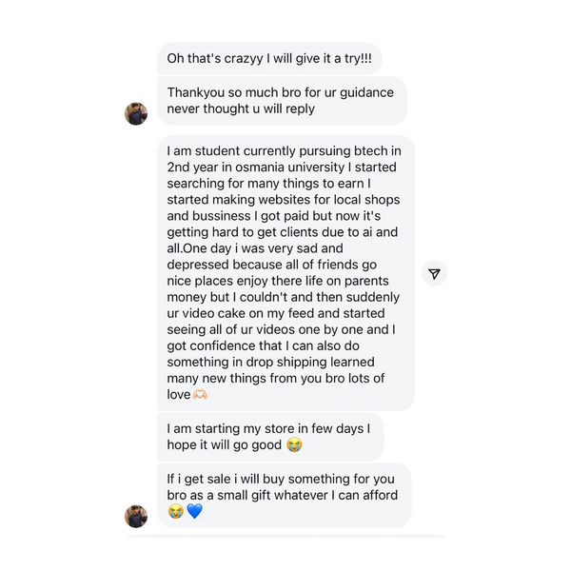Click the crying emoji in the last message
Viewport: 571px width, 571px height.
[175, 512]
